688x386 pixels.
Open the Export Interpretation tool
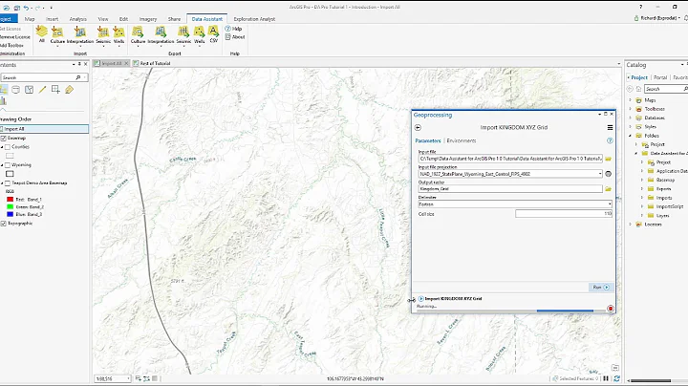(161, 35)
